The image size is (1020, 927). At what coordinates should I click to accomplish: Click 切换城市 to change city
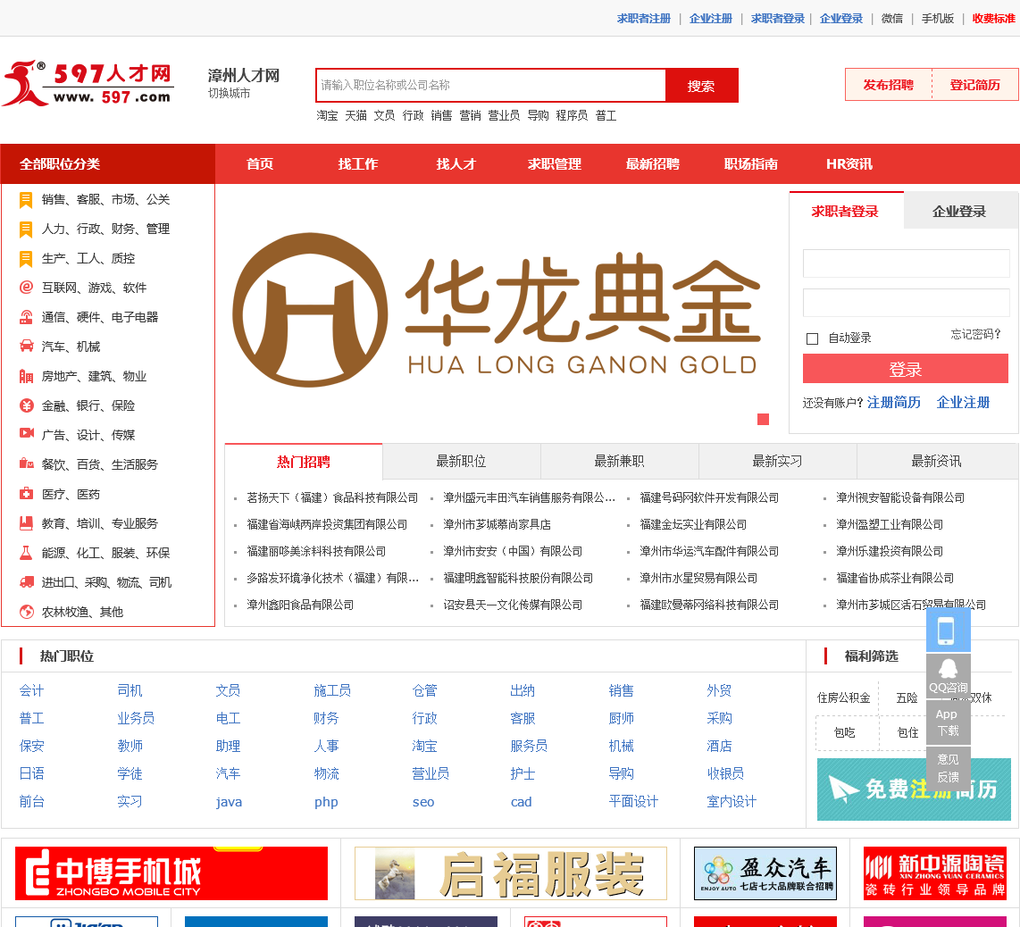229,94
